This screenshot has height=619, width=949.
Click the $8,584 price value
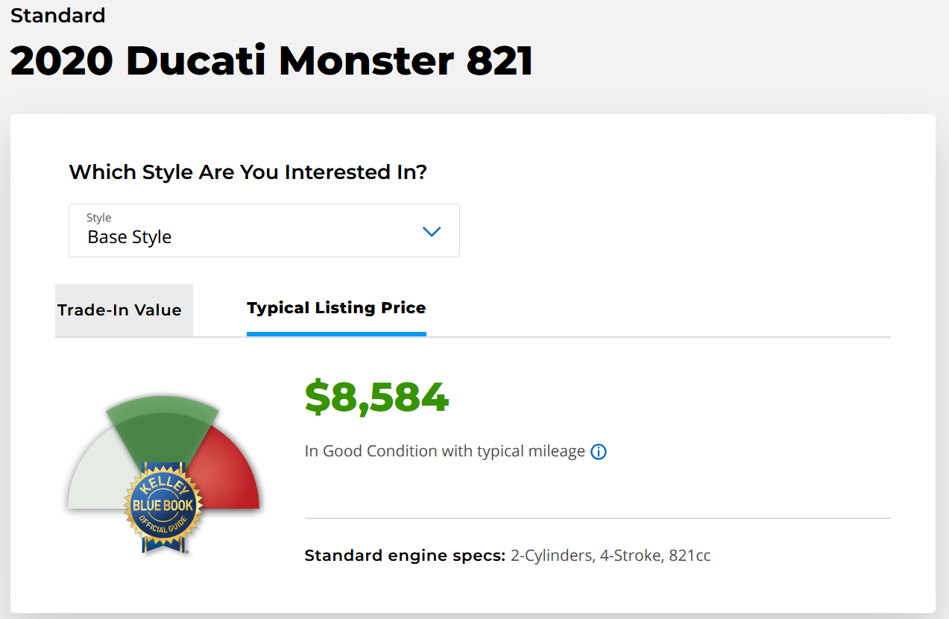376,398
